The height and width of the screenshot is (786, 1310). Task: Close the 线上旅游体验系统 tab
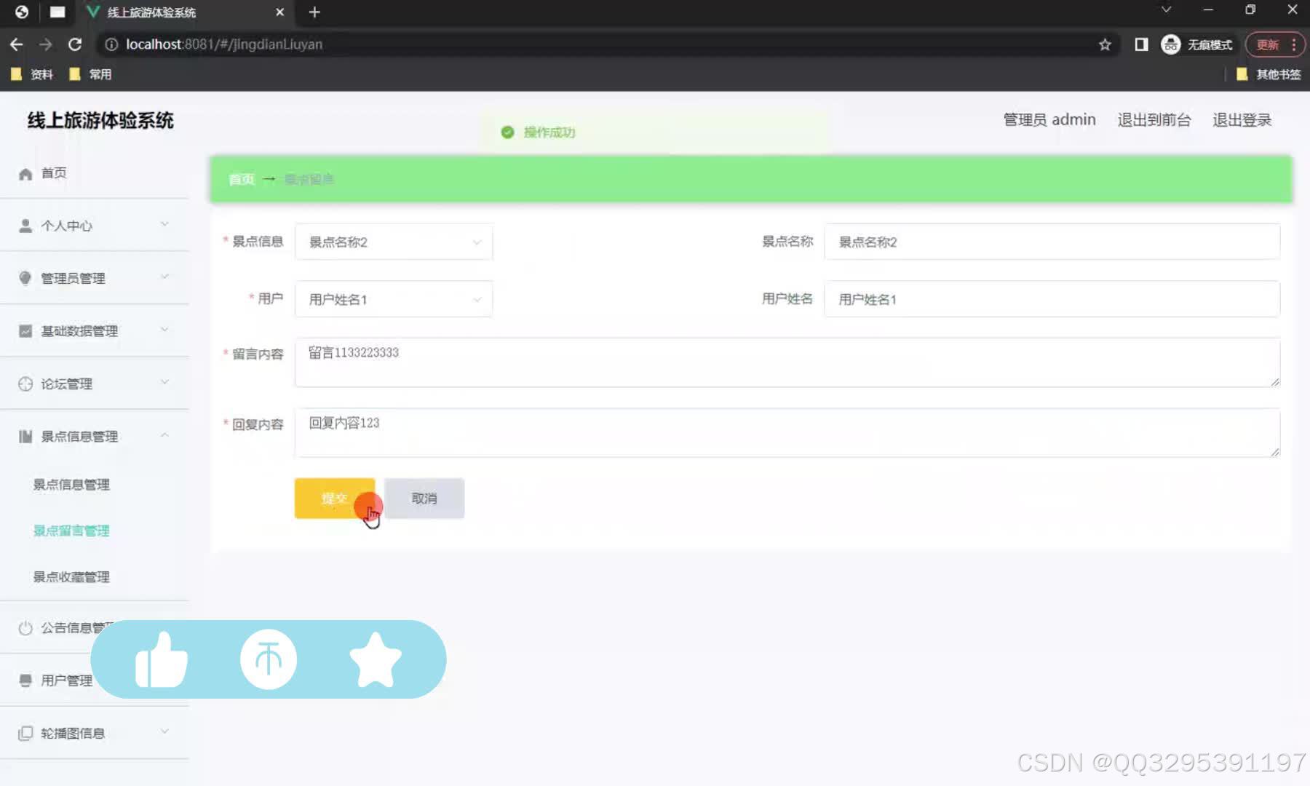click(279, 12)
